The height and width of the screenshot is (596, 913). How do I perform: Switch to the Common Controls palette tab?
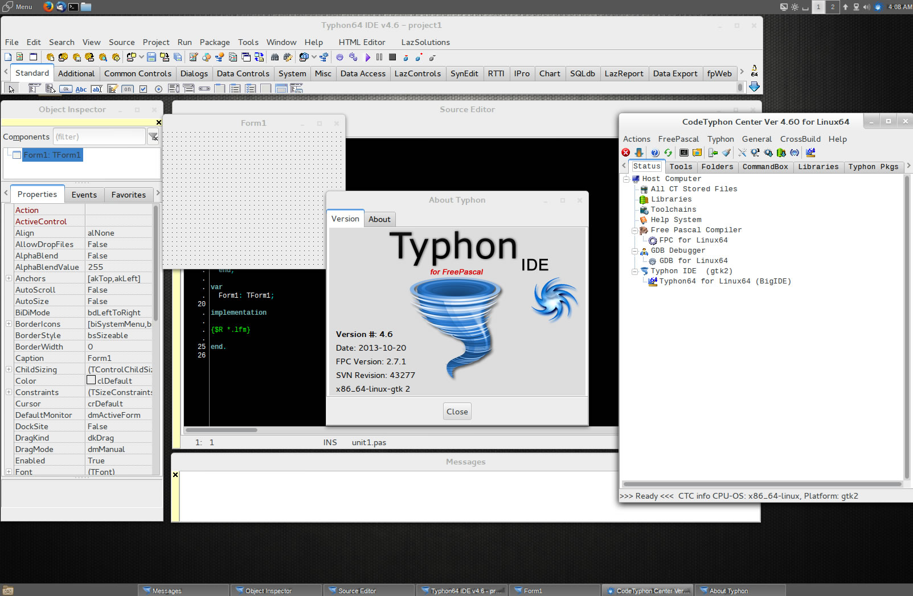click(138, 73)
